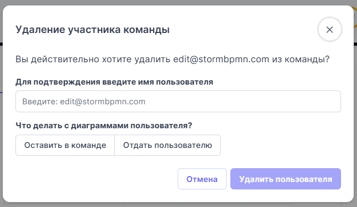Click the dimmed page area below the dialog
This screenshot has height=207, width=357.
179,205
